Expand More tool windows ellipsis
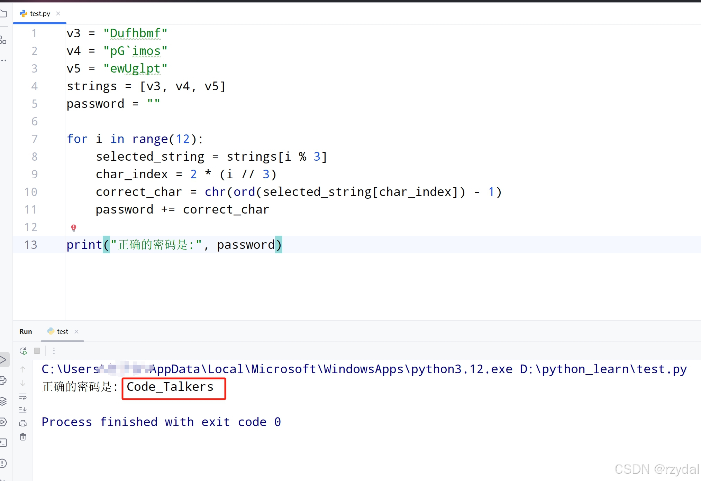This screenshot has height=481, width=701. pyautogui.click(x=3, y=60)
